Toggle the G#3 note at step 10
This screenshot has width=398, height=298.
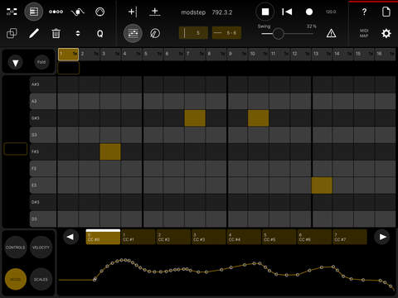[258, 118]
